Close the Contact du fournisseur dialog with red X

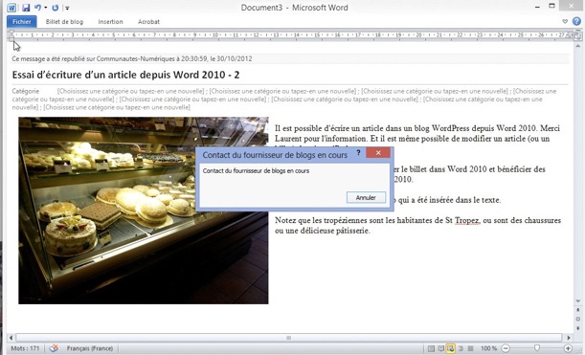click(x=378, y=152)
